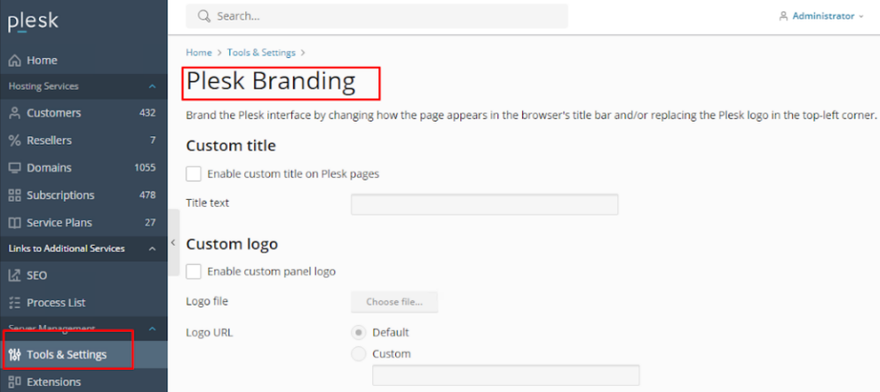Select the Default logo URL radio

[x=358, y=332]
